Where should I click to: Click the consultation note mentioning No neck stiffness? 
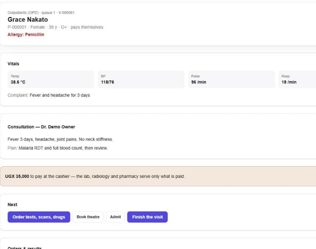(60, 139)
